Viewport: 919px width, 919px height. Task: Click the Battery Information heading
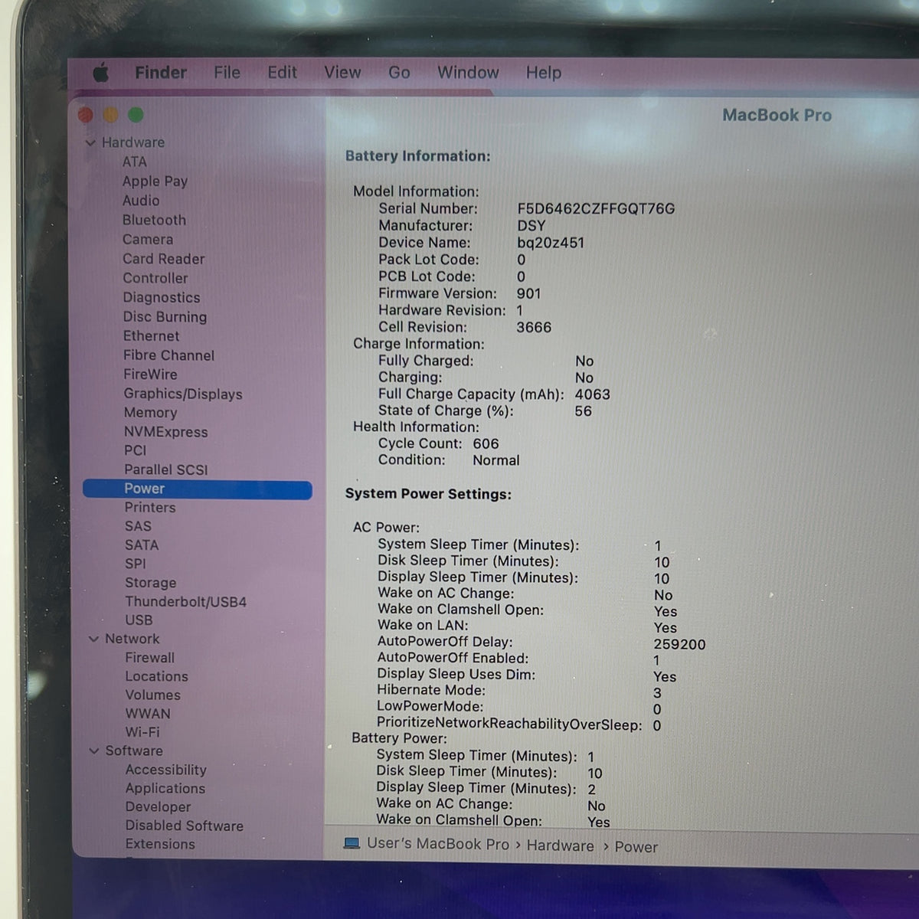pos(418,156)
